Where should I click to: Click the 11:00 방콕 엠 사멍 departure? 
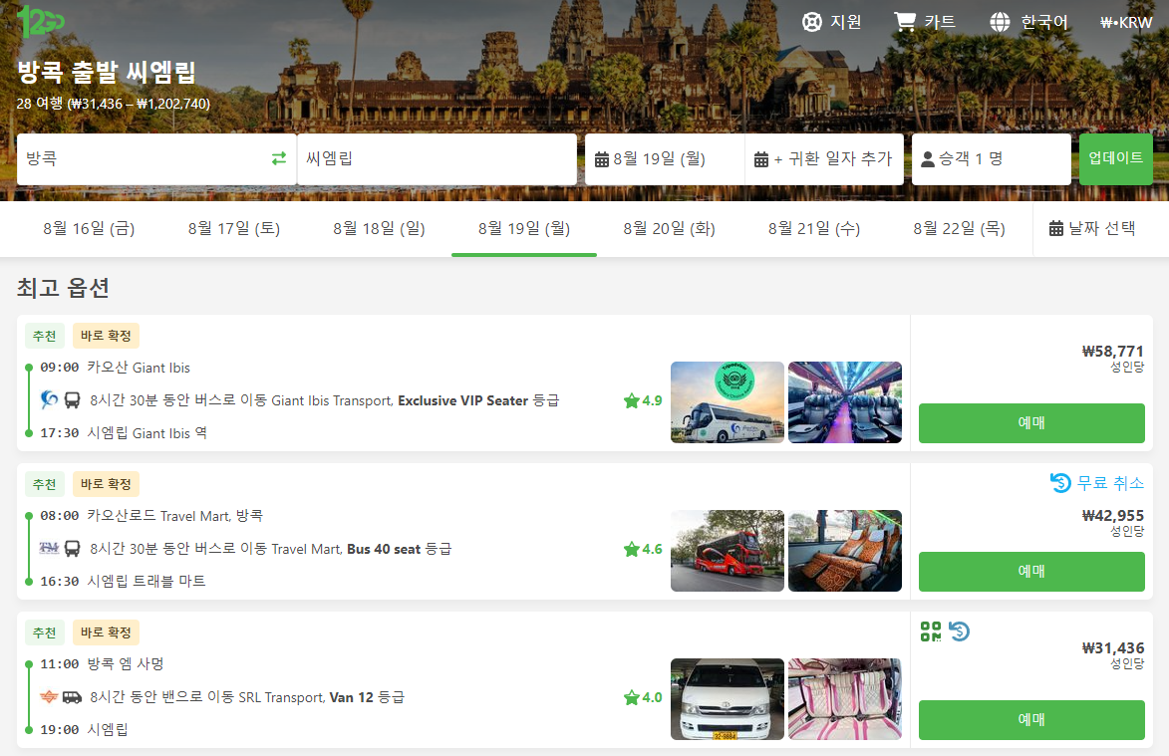[x=102, y=663]
